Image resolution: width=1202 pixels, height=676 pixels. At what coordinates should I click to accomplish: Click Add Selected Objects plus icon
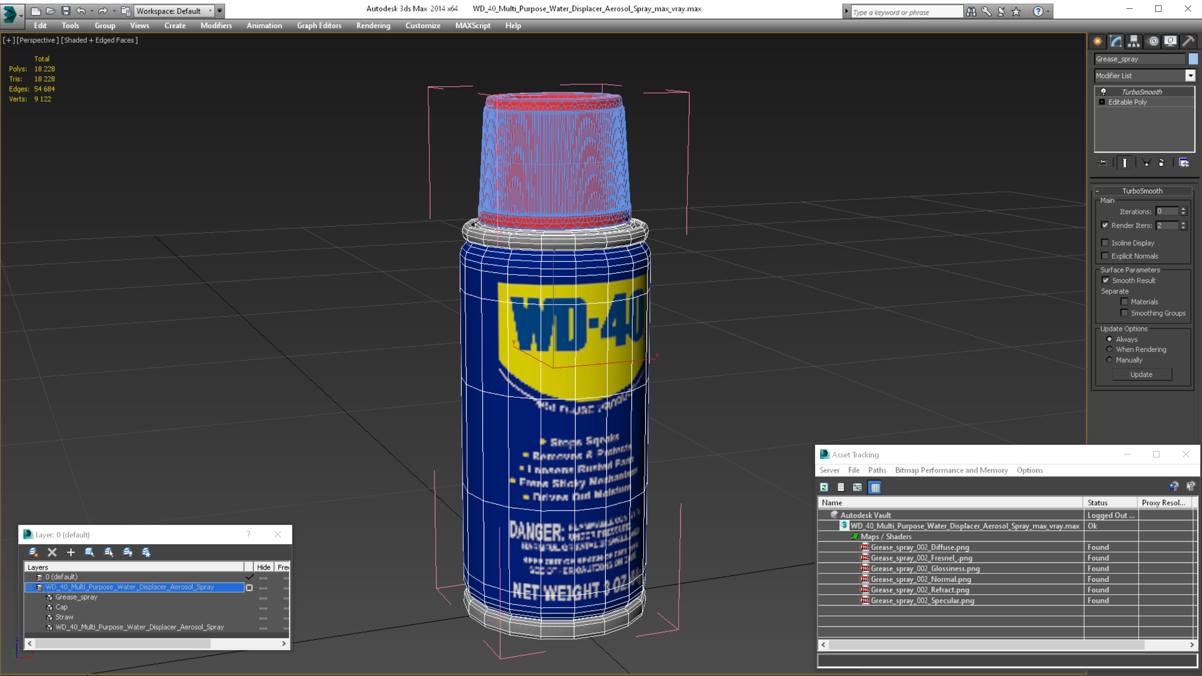point(71,552)
